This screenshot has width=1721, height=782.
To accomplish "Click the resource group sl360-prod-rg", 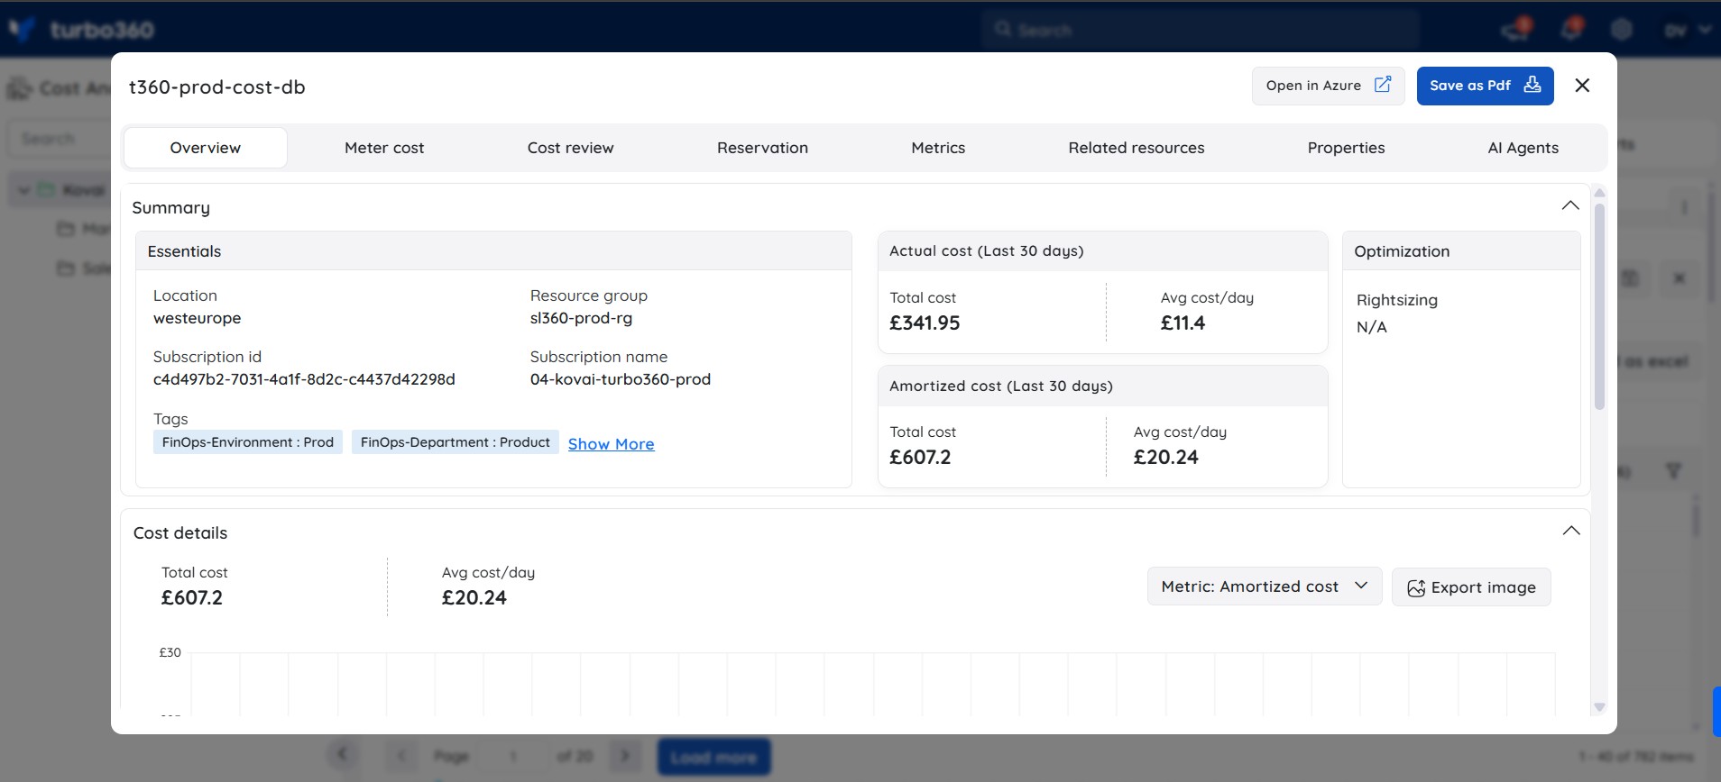I will pyautogui.click(x=581, y=318).
